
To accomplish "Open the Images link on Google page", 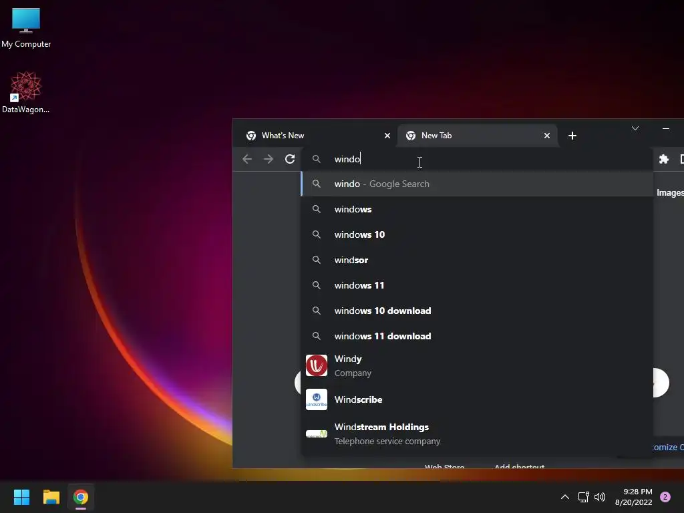I will [x=670, y=193].
